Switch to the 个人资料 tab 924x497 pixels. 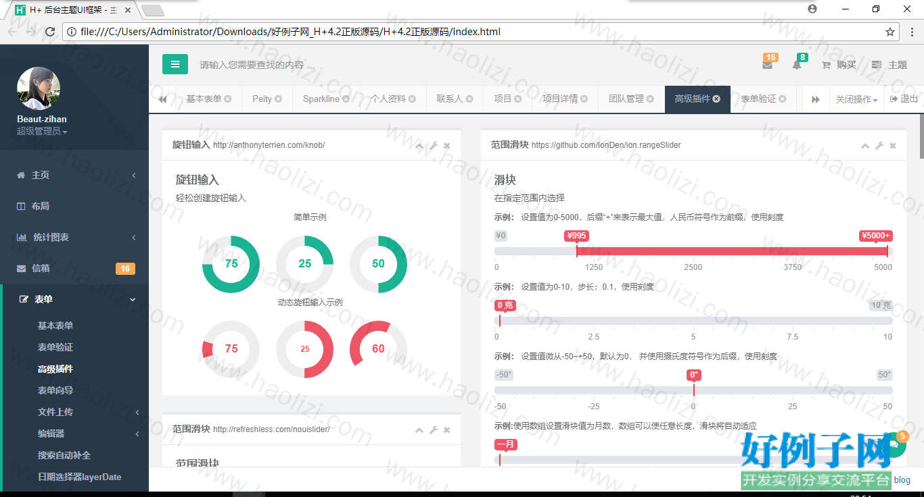pyautogui.click(x=388, y=99)
